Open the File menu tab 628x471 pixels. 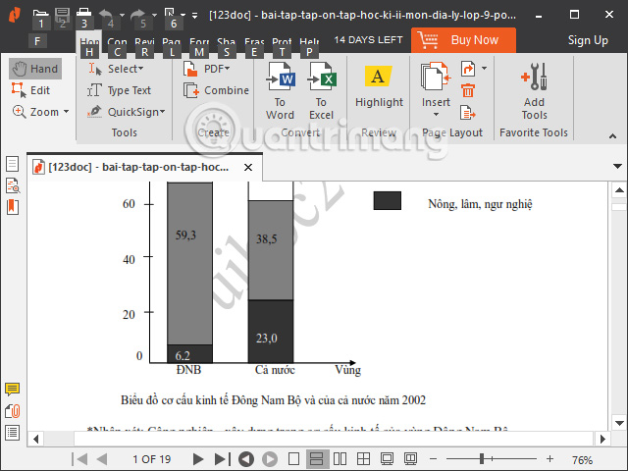click(x=37, y=40)
